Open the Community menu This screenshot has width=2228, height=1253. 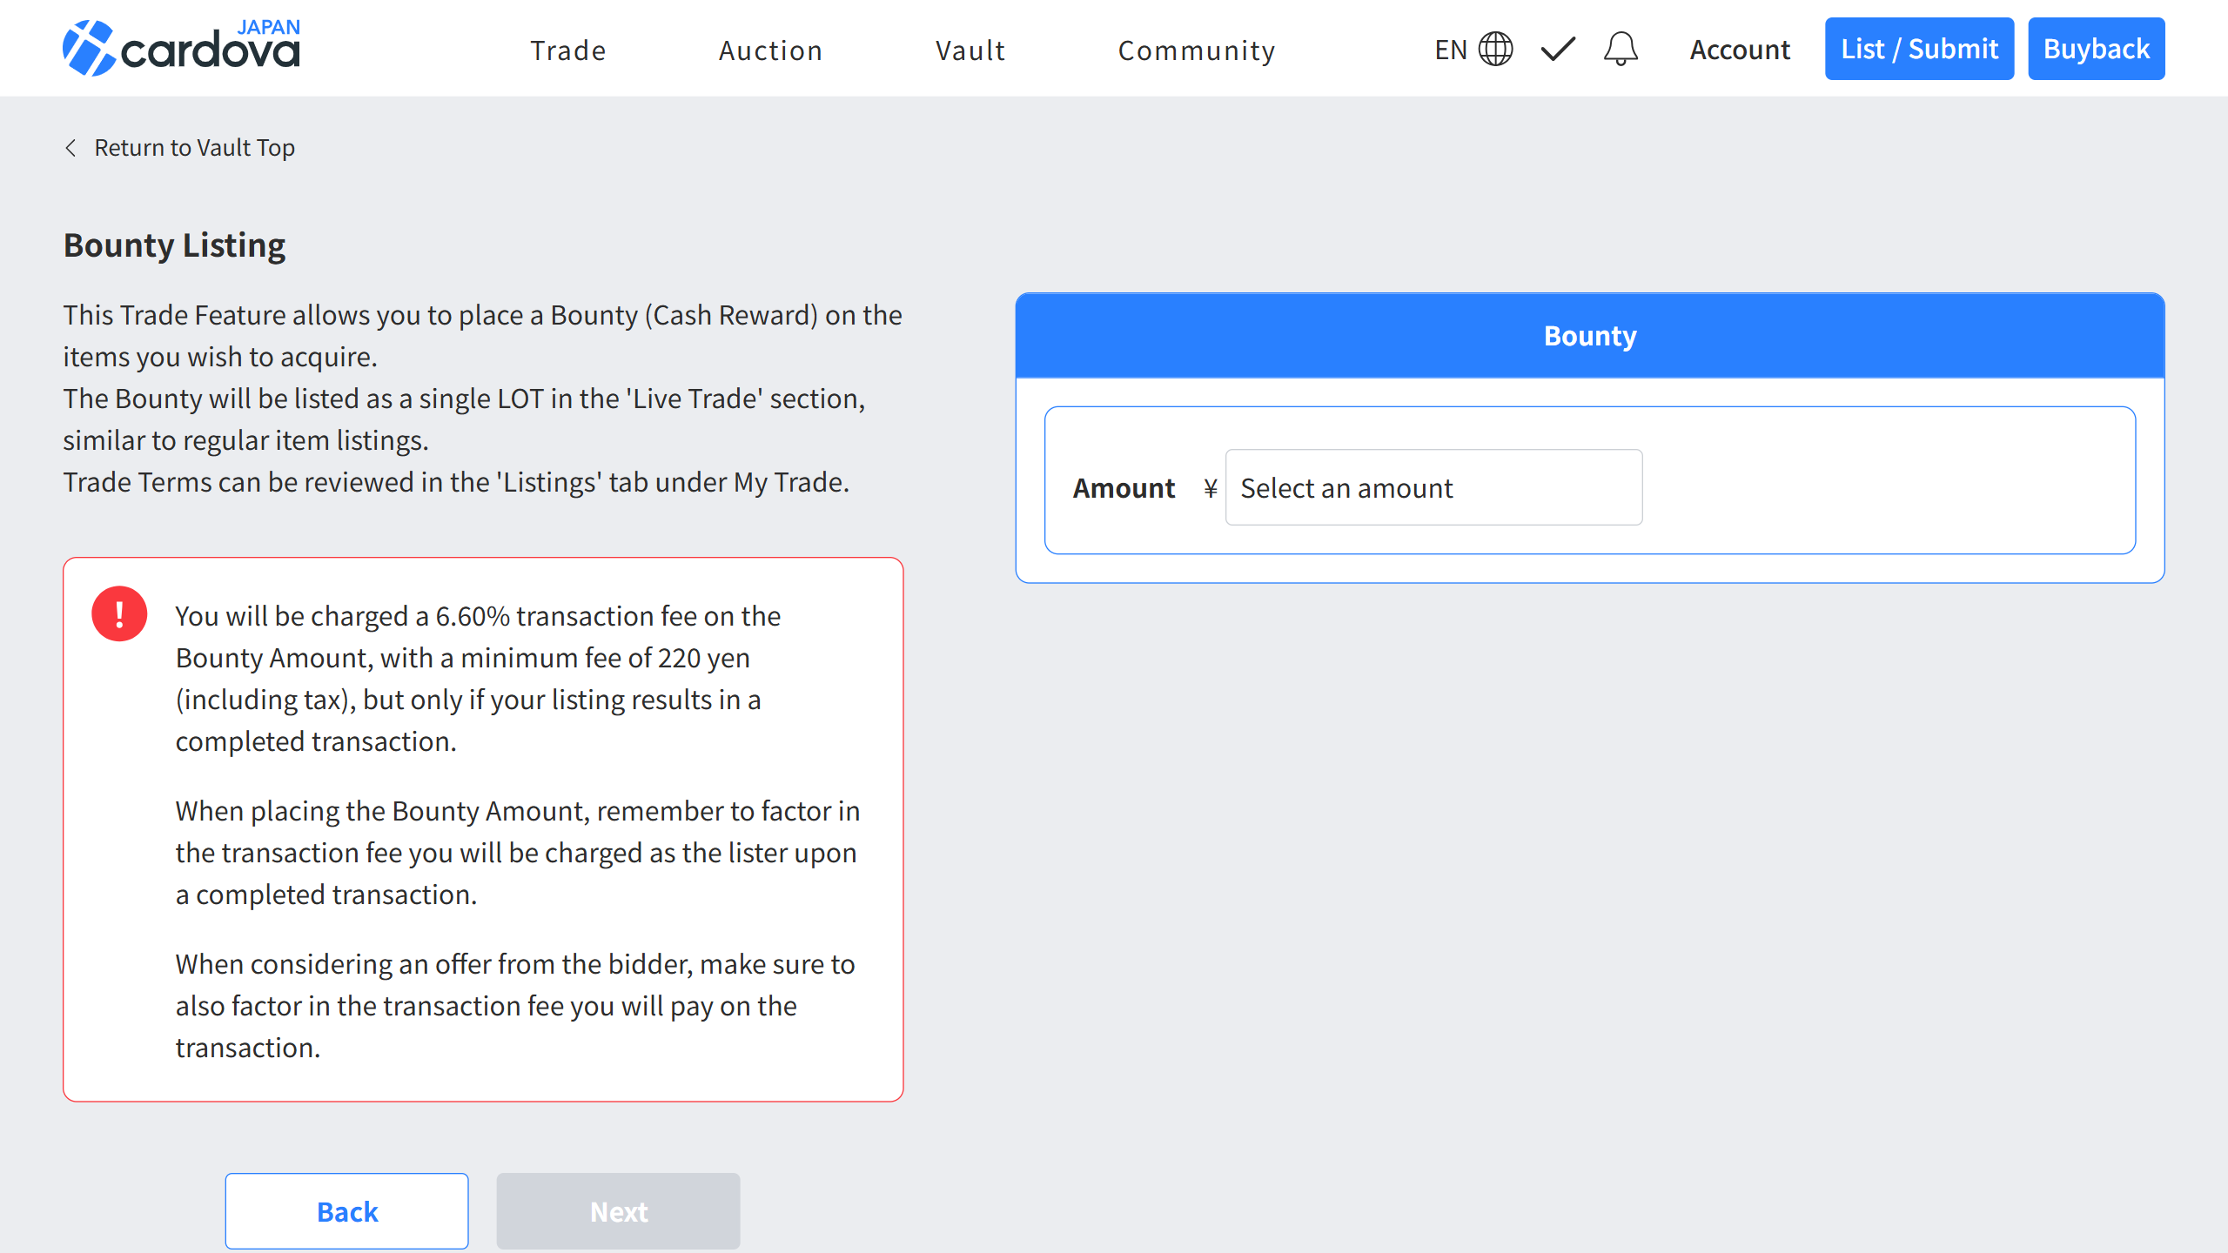coord(1197,50)
